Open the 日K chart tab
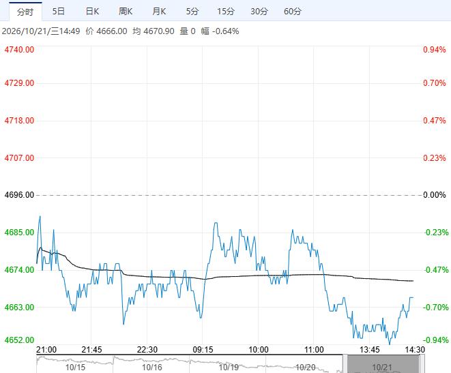 coord(92,12)
